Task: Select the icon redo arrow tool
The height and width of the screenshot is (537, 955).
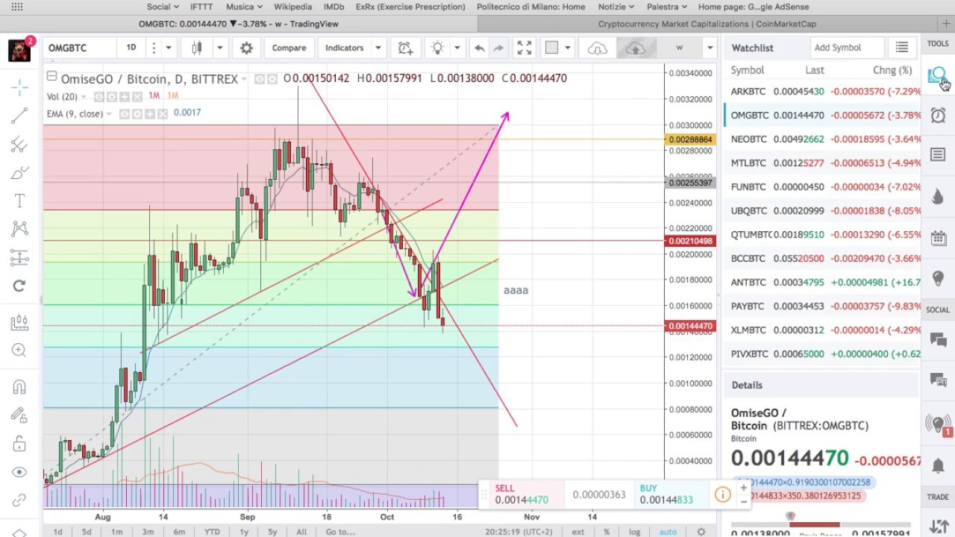Action: pyautogui.click(x=19, y=286)
